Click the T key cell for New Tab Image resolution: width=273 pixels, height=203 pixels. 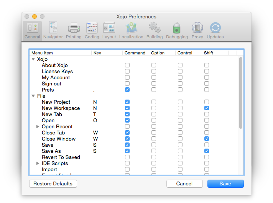point(95,114)
